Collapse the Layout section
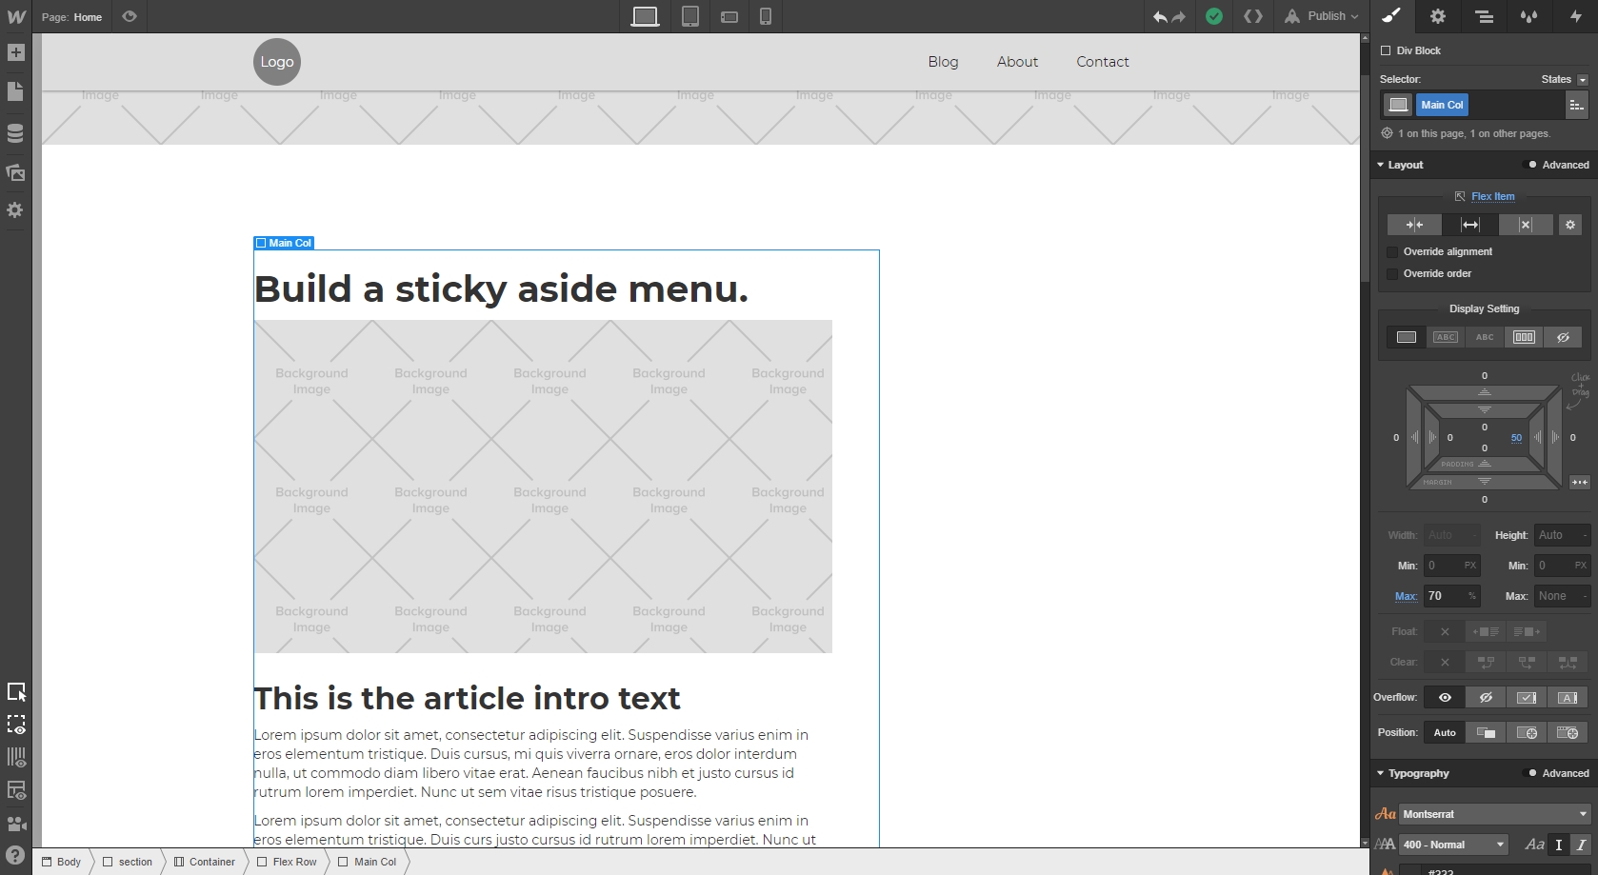This screenshot has height=875, width=1598. click(x=1399, y=165)
